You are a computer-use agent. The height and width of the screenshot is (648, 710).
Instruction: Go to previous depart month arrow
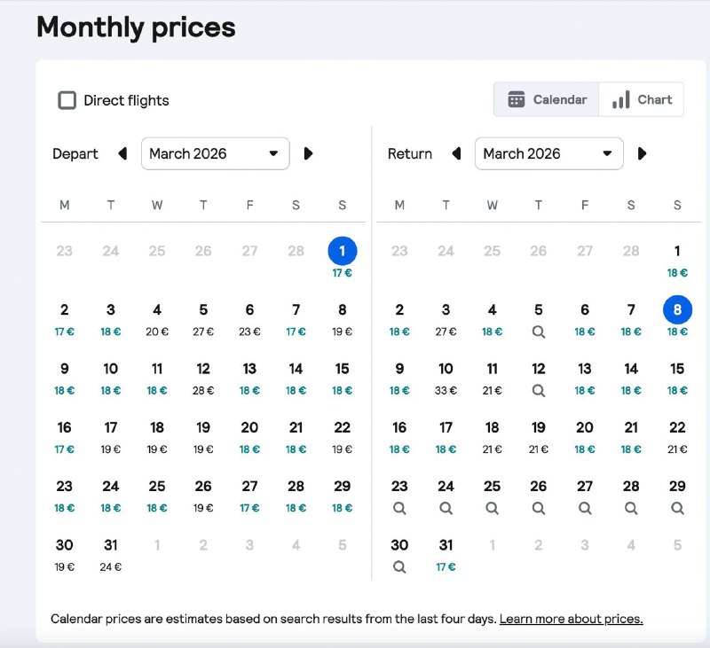coord(122,153)
